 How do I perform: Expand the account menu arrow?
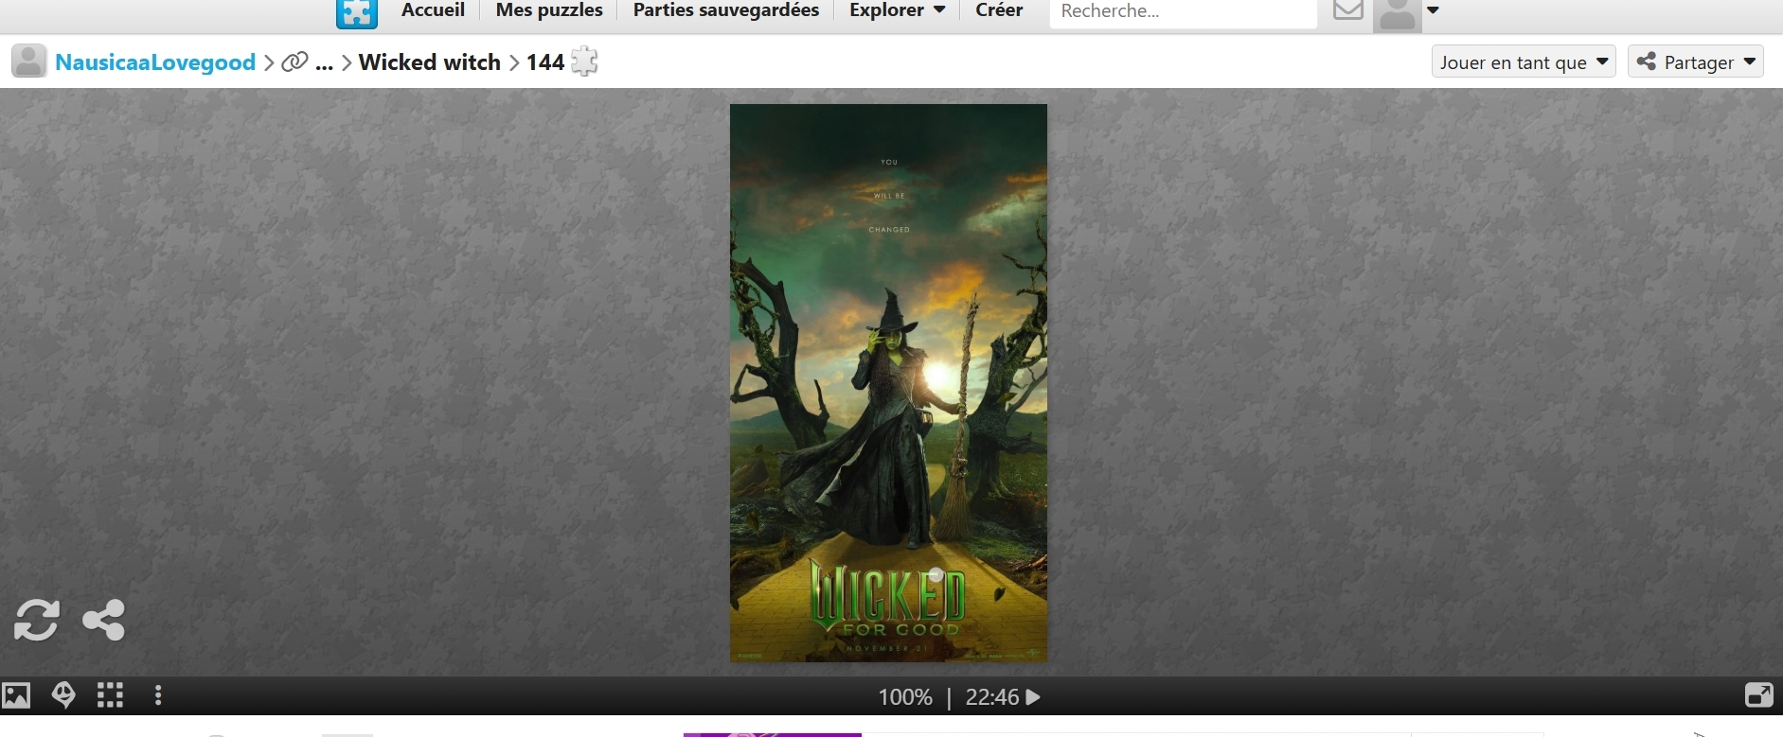click(1433, 10)
